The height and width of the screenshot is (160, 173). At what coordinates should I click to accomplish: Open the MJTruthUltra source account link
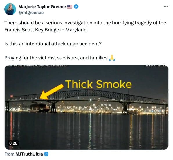[x=29, y=154]
